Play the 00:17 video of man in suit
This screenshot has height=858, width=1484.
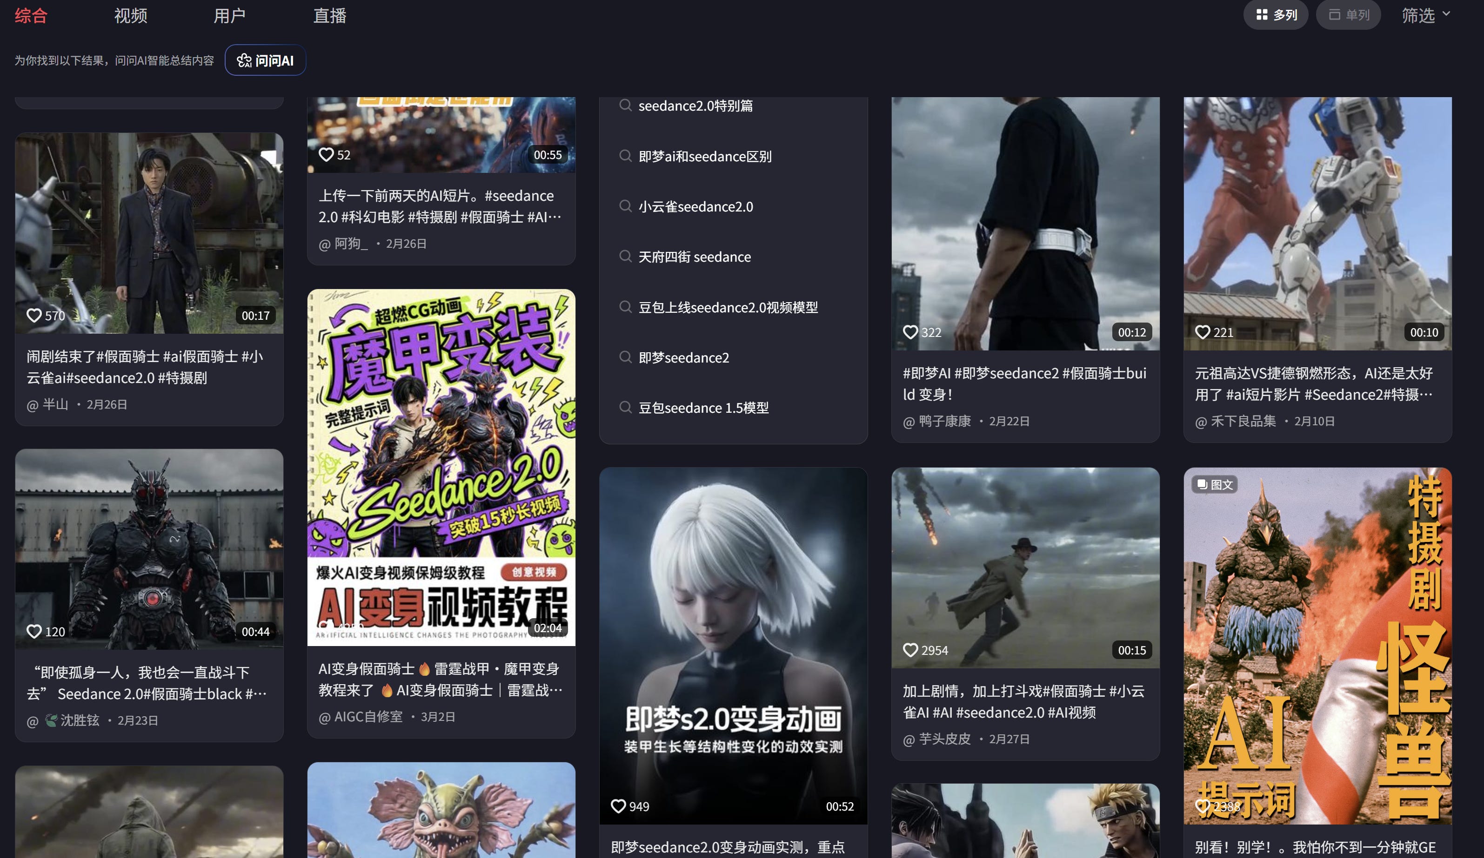coord(149,233)
